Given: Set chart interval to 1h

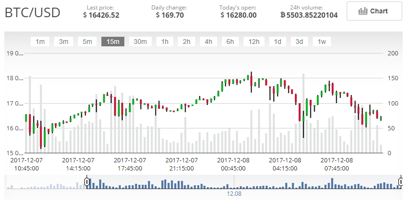Looking at the screenshot, I should coord(165,42).
